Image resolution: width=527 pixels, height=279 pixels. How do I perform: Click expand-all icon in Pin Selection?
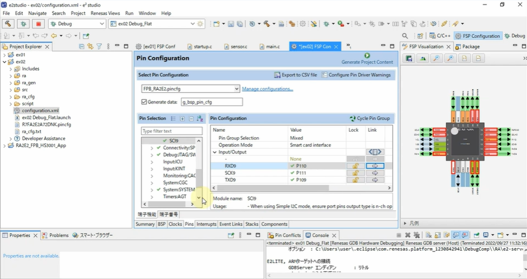pyautogui.click(x=182, y=119)
